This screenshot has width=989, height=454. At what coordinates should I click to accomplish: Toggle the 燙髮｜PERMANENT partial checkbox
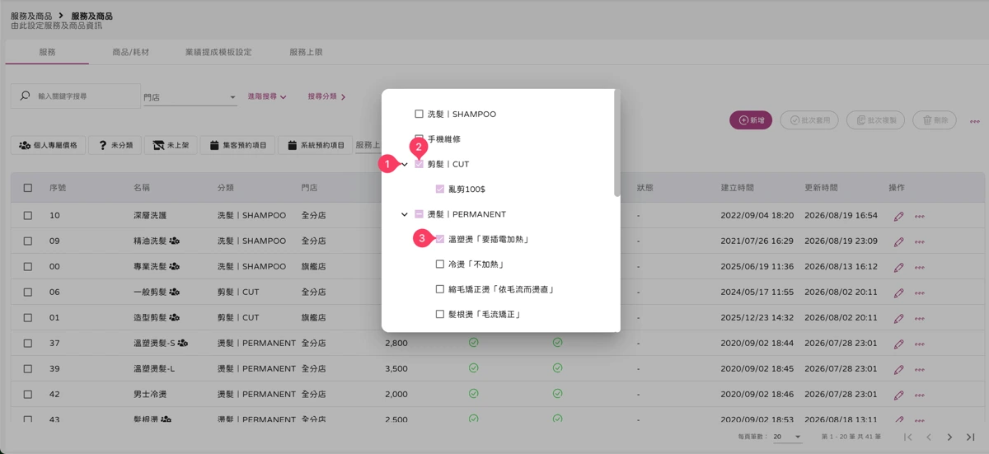click(419, 214)
